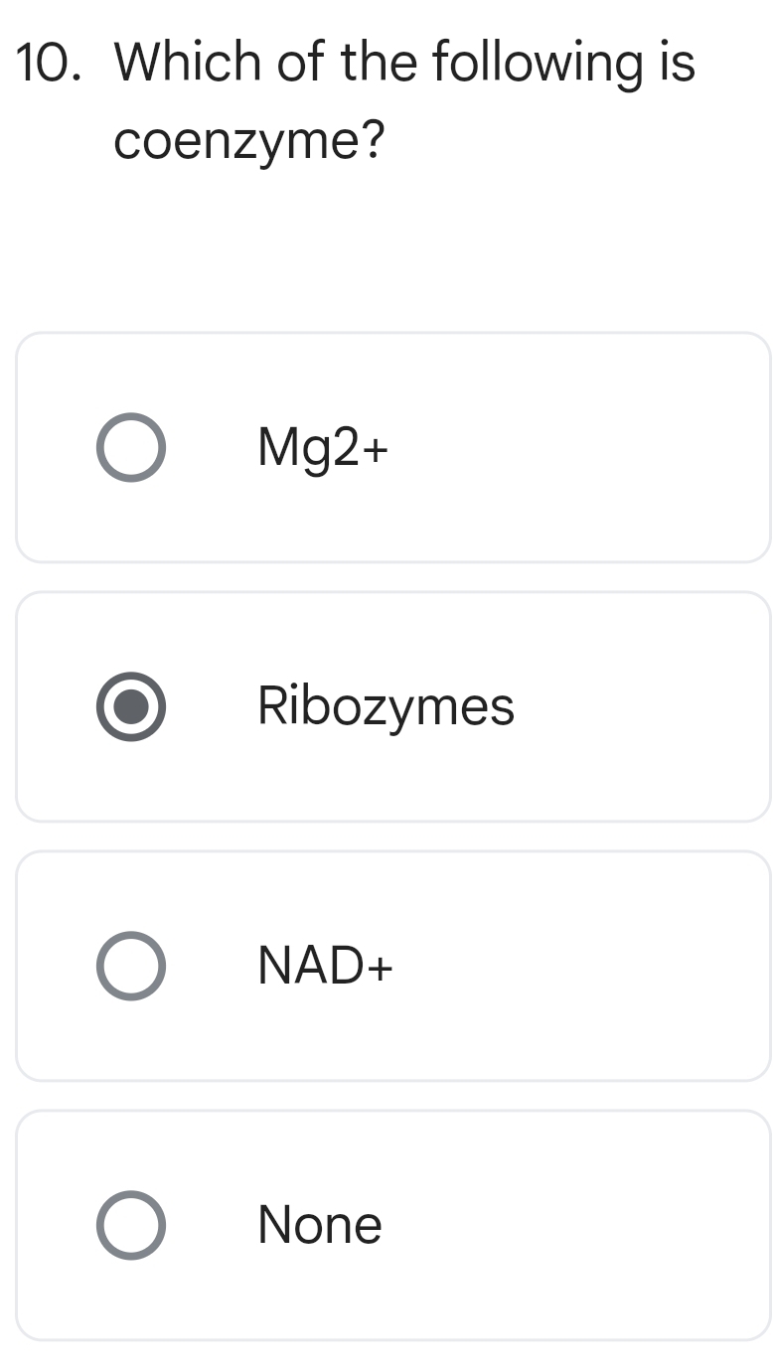Screen dimensions: 773x1370
Task: Click the Ribozymes answer card
Action: tap(392, 706)
